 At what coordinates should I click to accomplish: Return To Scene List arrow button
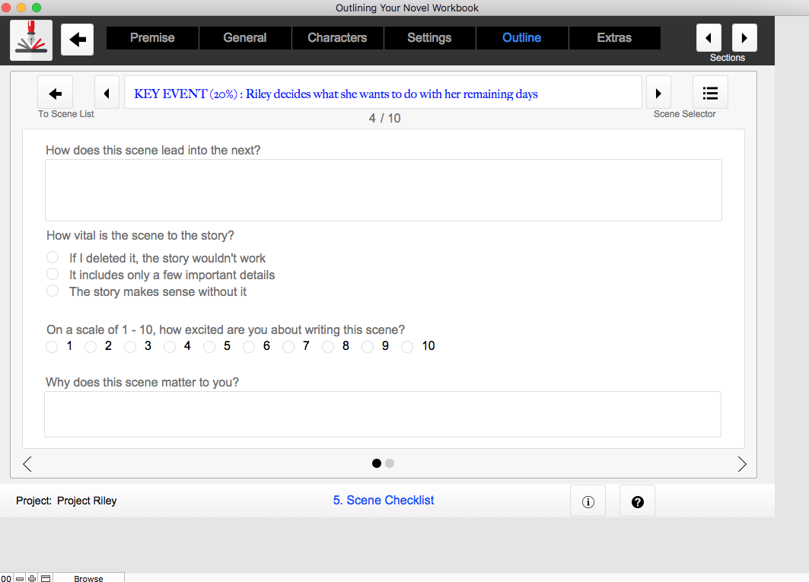[56, 94]
